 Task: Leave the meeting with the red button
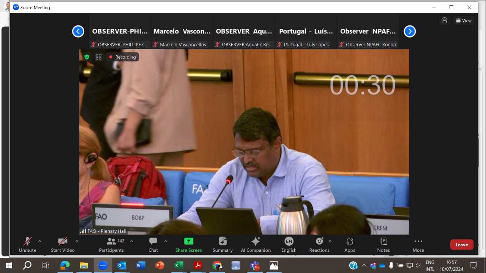click(461, 245)
